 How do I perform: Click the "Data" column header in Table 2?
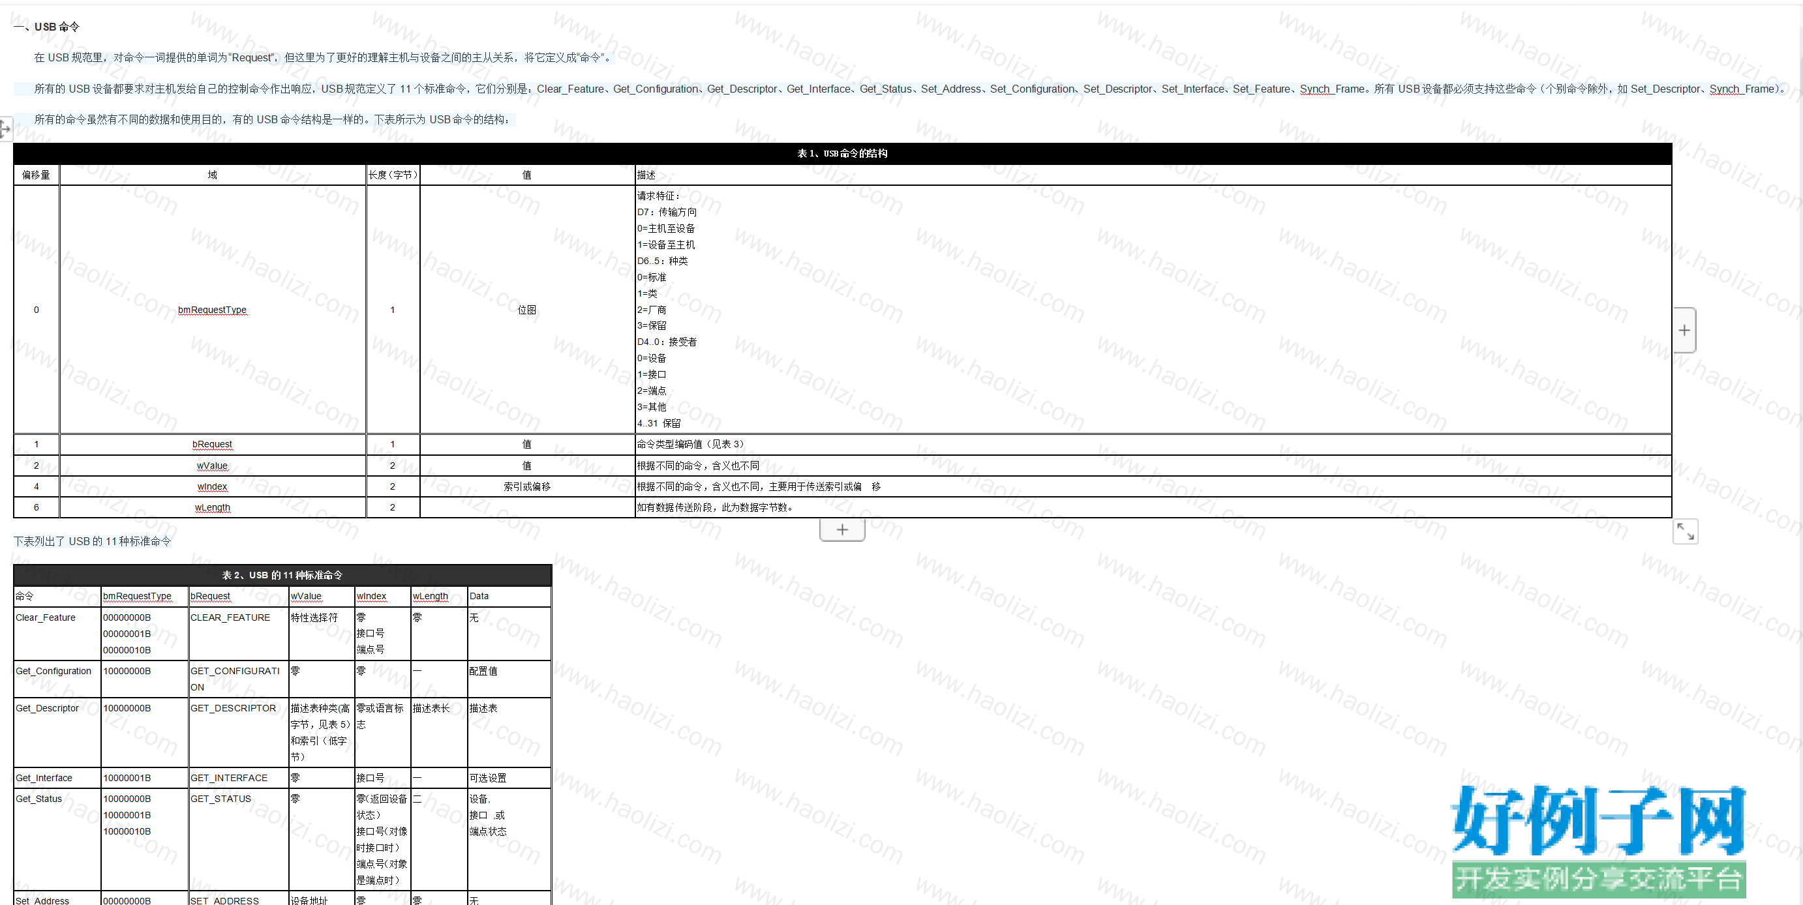(x=509, y=596)
